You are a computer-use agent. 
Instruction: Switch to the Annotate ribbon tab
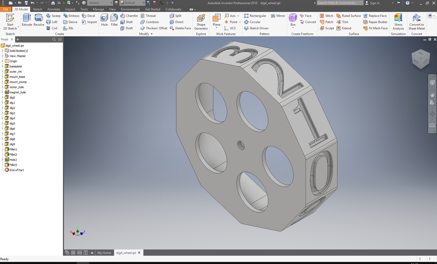click(x=54, y=9)
